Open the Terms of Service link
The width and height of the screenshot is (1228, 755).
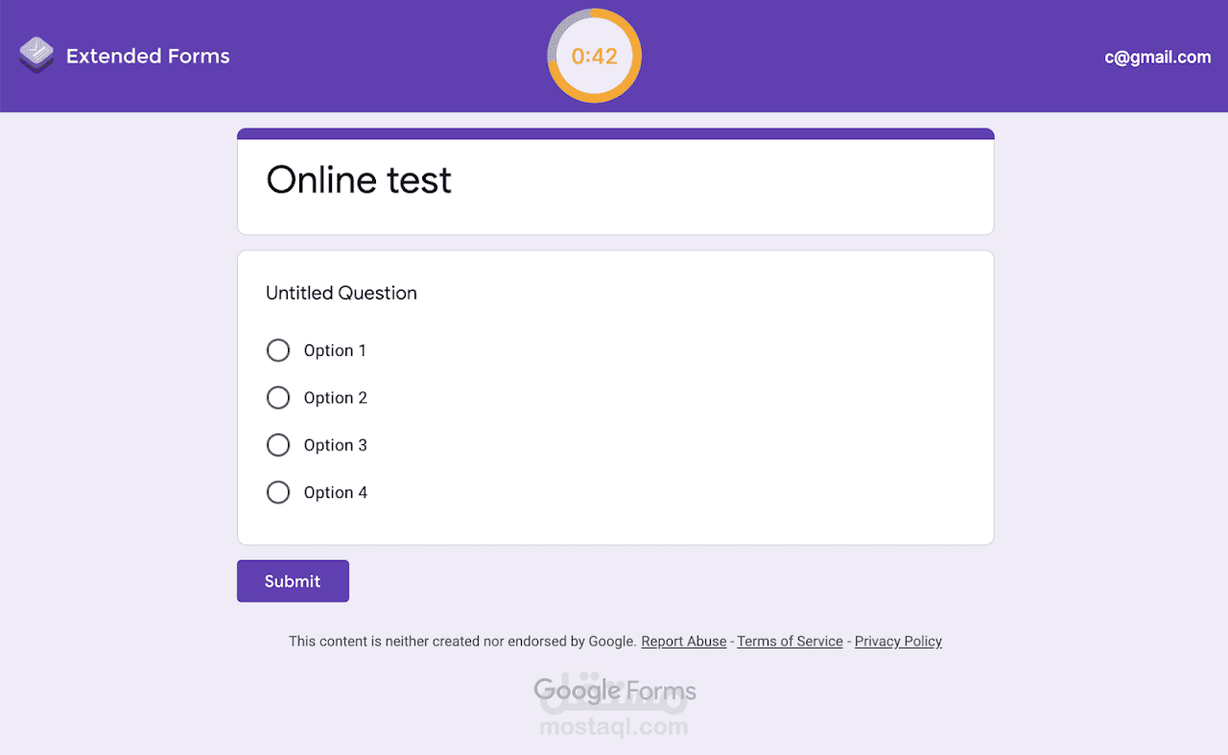point(790,642)
